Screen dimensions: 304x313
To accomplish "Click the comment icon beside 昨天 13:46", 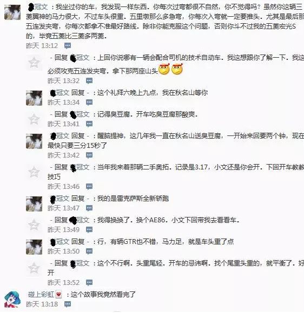I will point(89,187).
